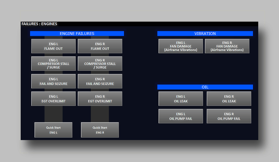Click the ENGINE FAILURES section header
The width and height of the screenshot is (279, 162).
point(77,33)
